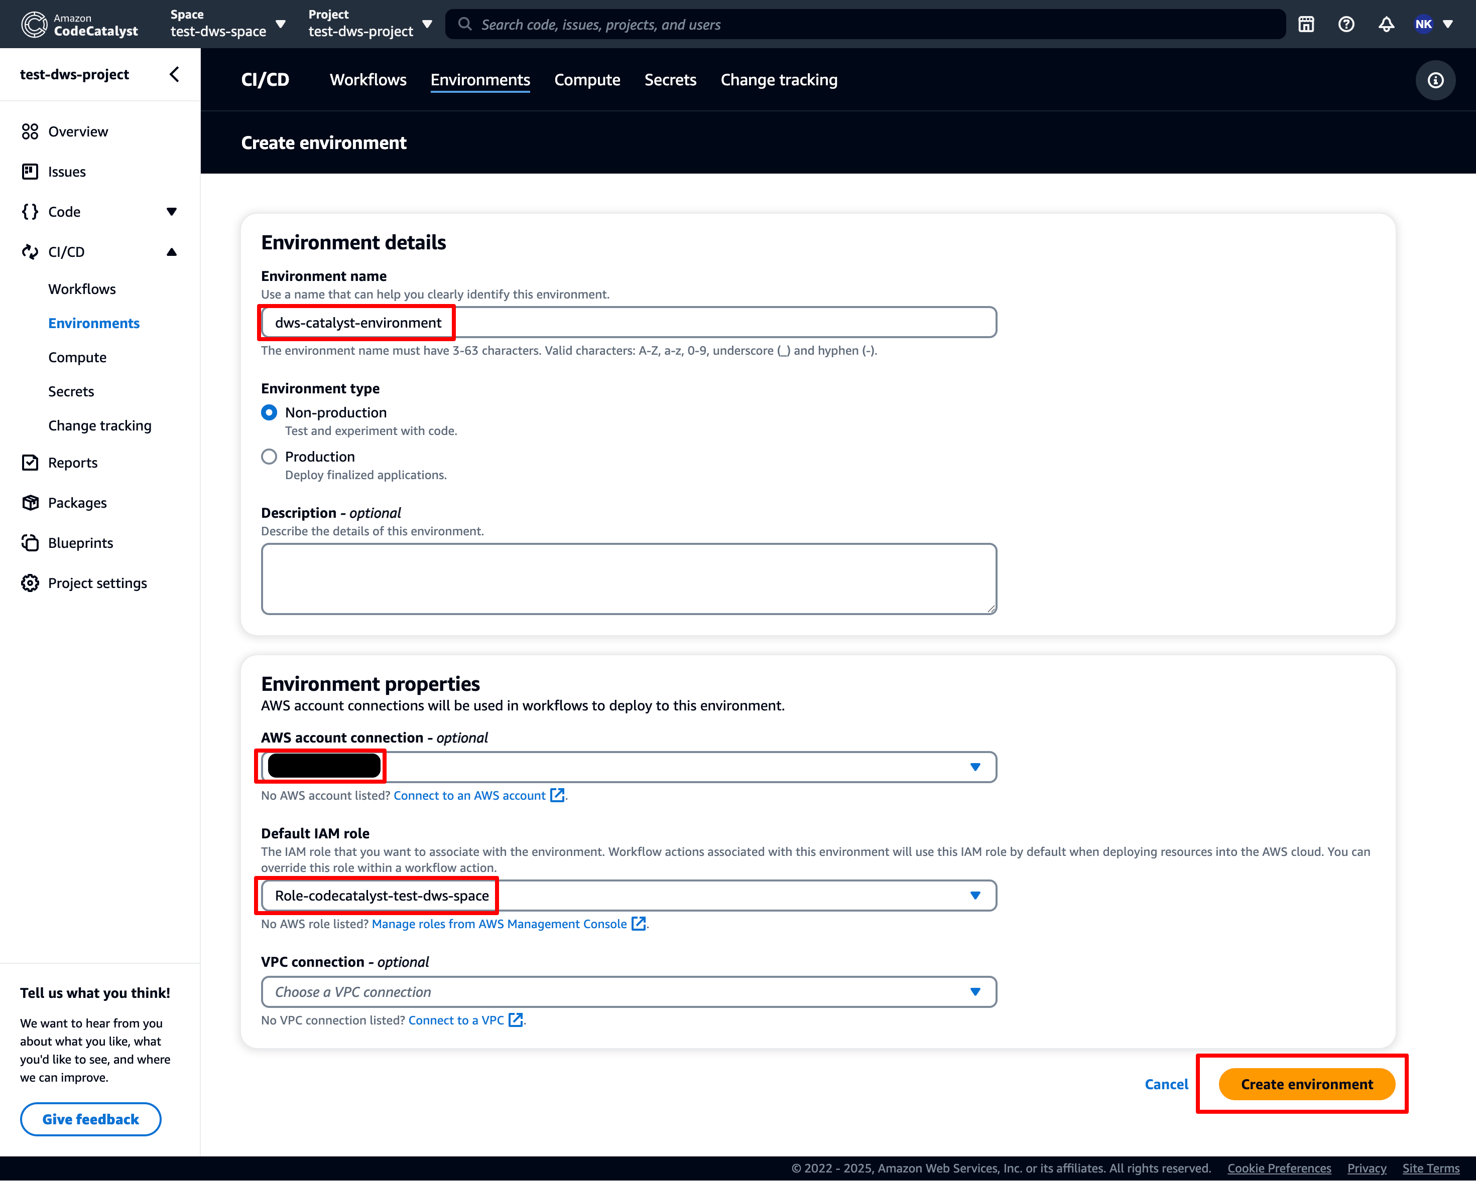Image resolution: width=1476 pixels, height=1181 pixels.
Task: Open Secrets in the sidebar
Action: click(71, 391)
